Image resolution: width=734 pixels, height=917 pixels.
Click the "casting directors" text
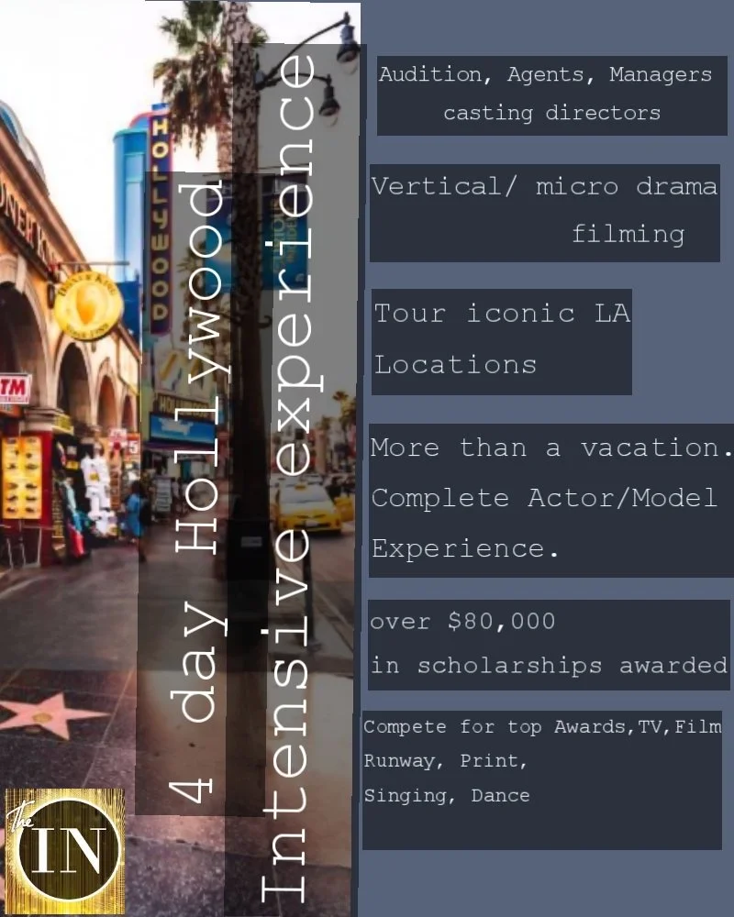pos(552,113)
